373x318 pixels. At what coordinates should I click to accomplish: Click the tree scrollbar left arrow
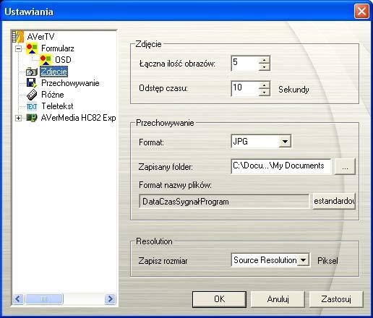18,299
